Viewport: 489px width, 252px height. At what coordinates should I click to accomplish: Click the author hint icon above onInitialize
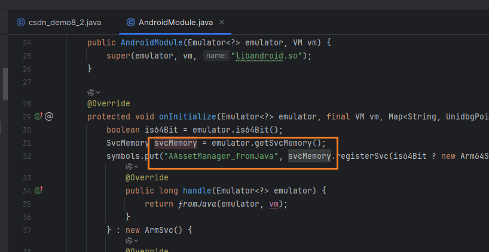91,93
